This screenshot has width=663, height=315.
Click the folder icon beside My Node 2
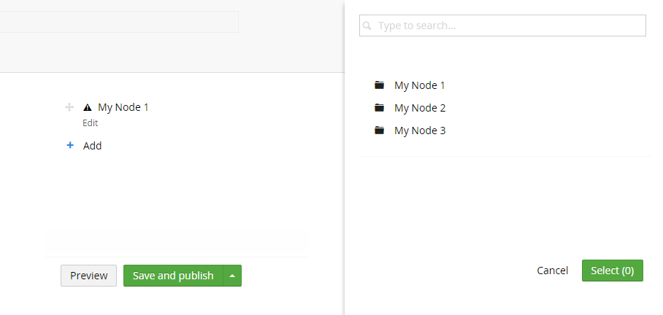coord(379,108)
